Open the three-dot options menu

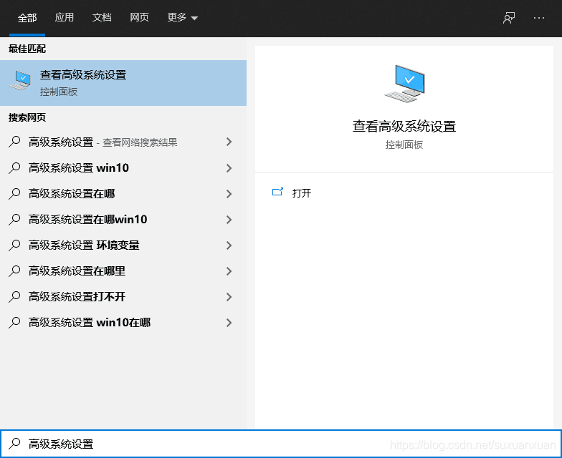(x=539, y=17)
